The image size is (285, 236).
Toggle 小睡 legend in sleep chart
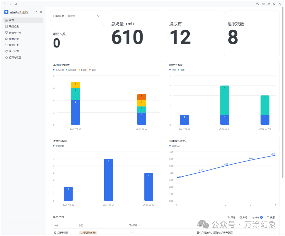(181, 70)
